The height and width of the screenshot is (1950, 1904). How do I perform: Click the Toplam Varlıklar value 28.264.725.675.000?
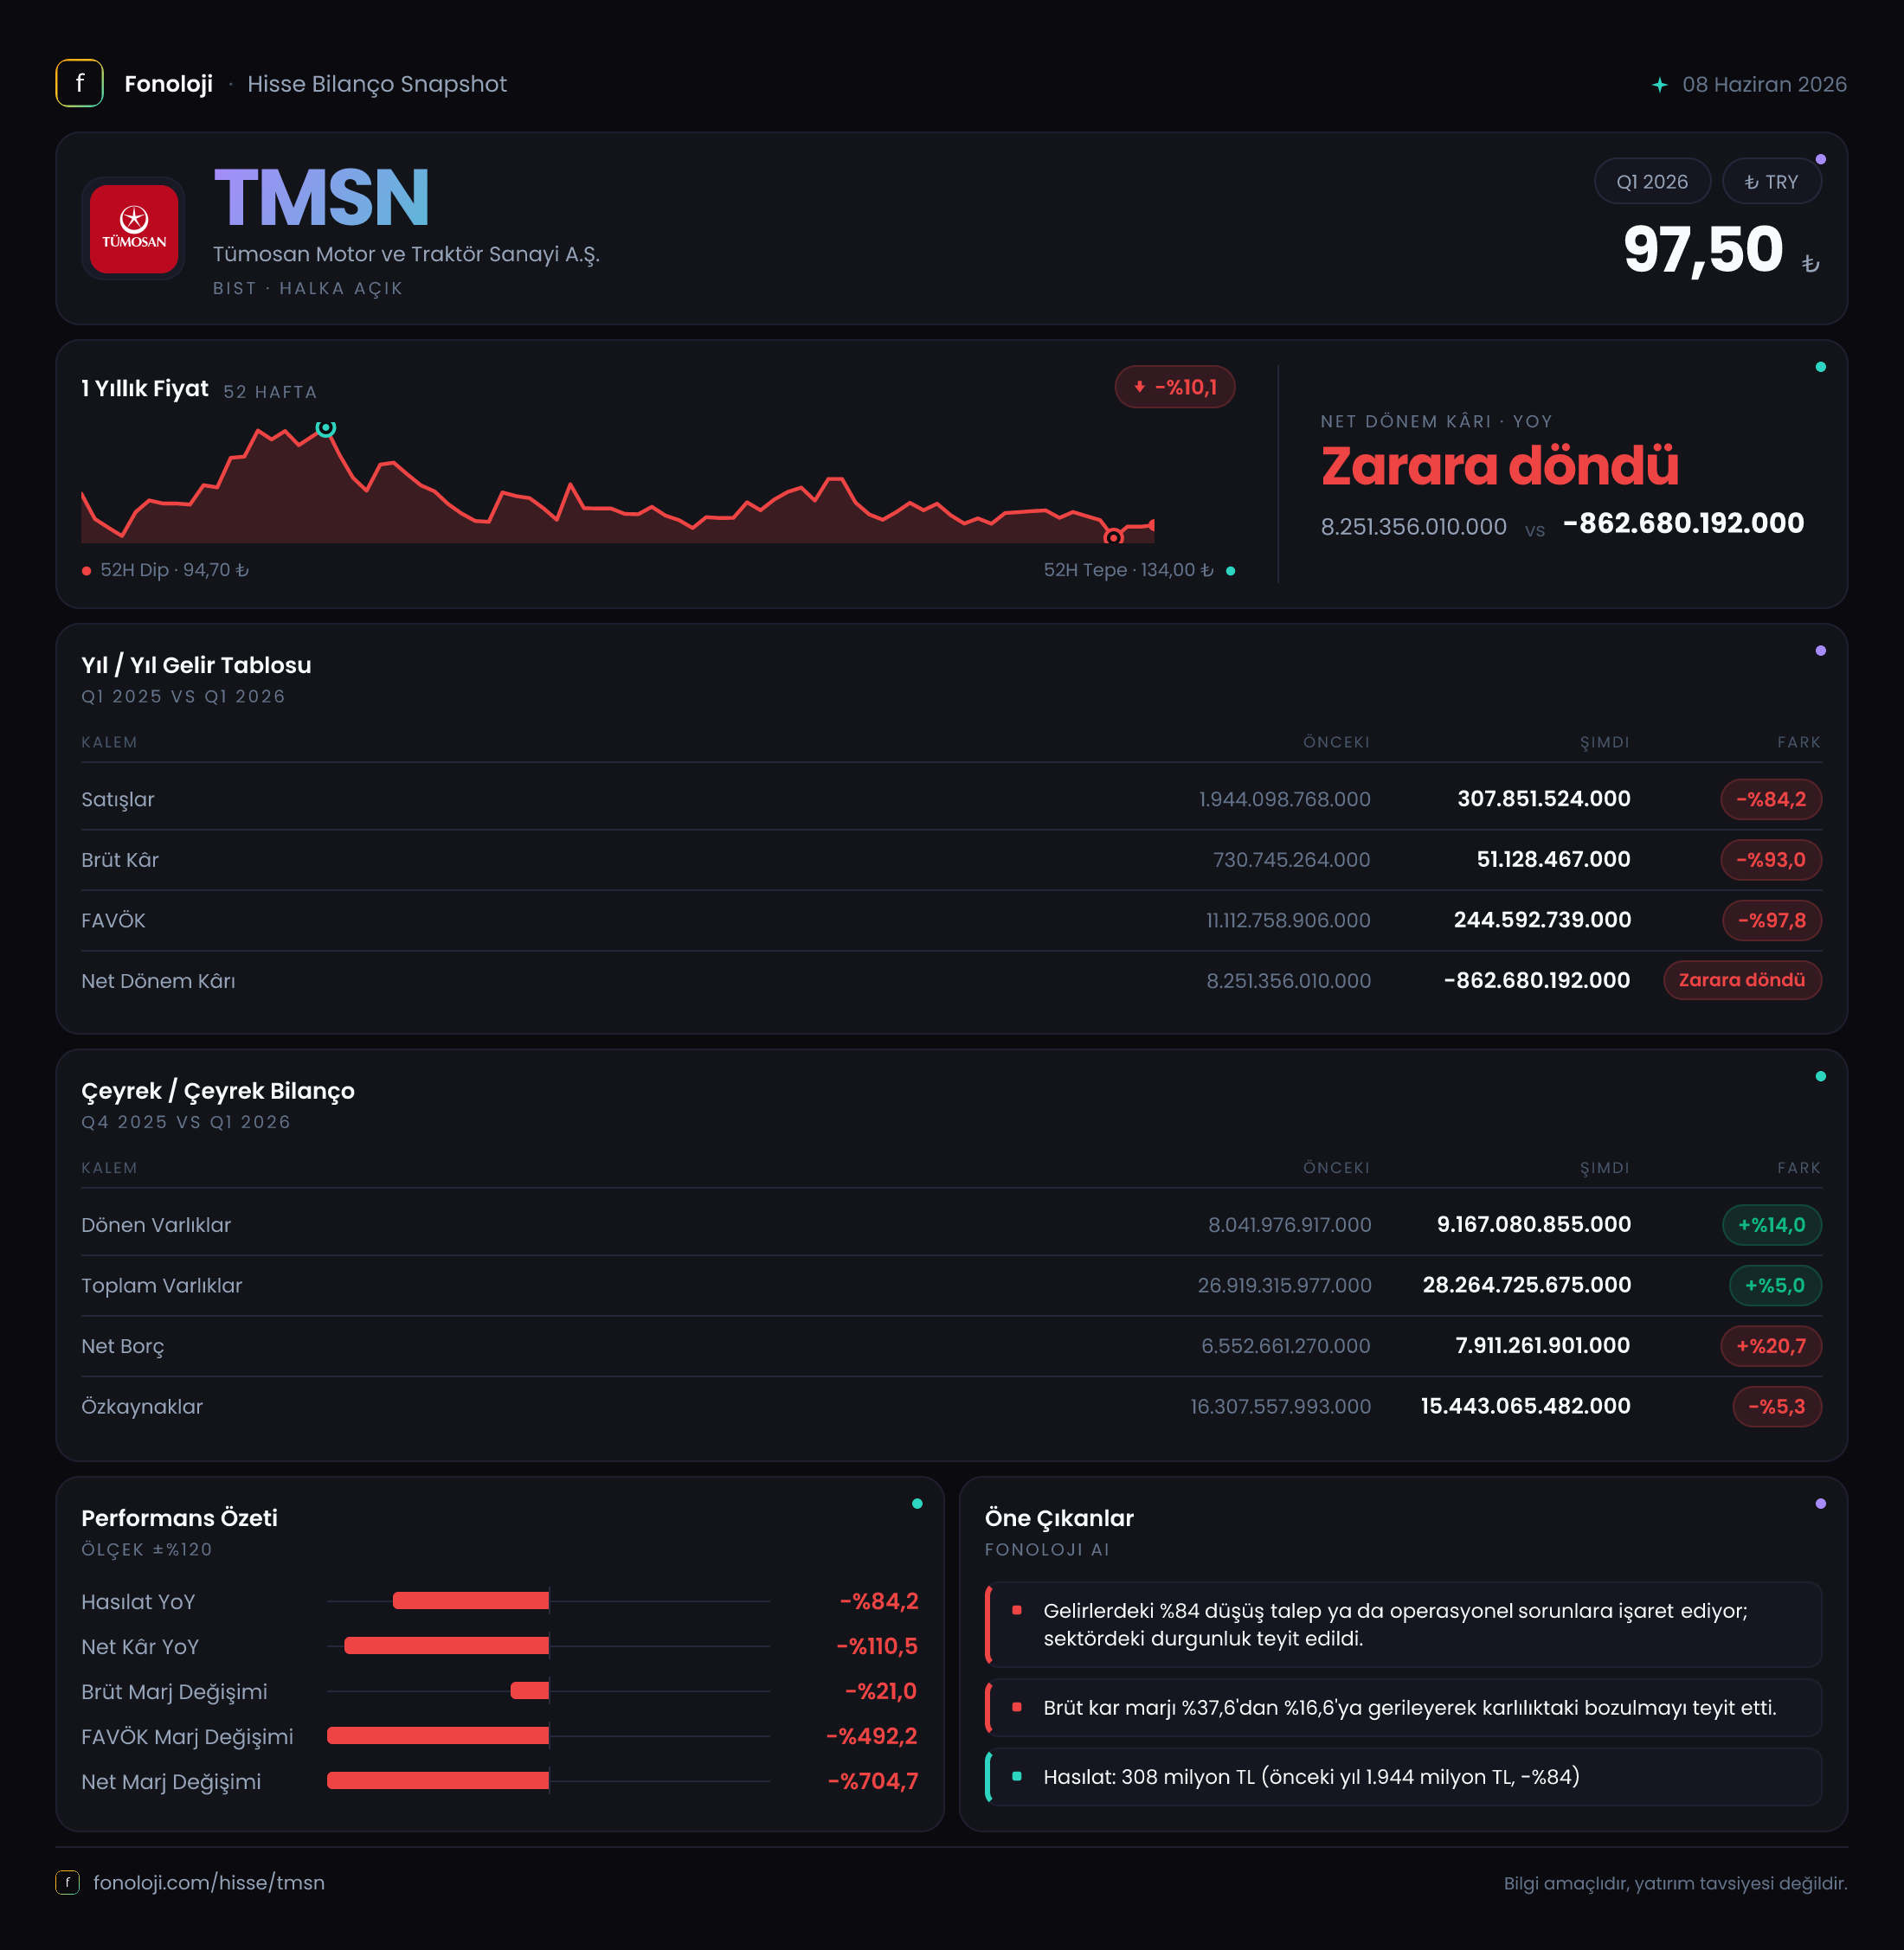1527,1286
